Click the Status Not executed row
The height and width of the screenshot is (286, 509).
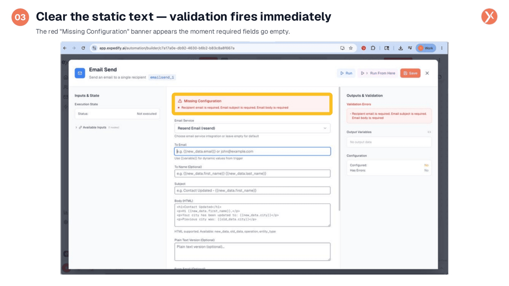point(117,114)
